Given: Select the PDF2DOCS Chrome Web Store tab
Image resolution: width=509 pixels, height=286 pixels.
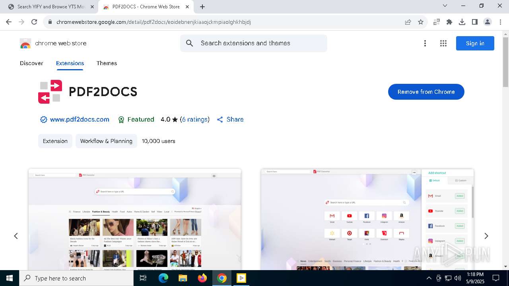Looking at the screenshot, I should (x=145, y=7).
